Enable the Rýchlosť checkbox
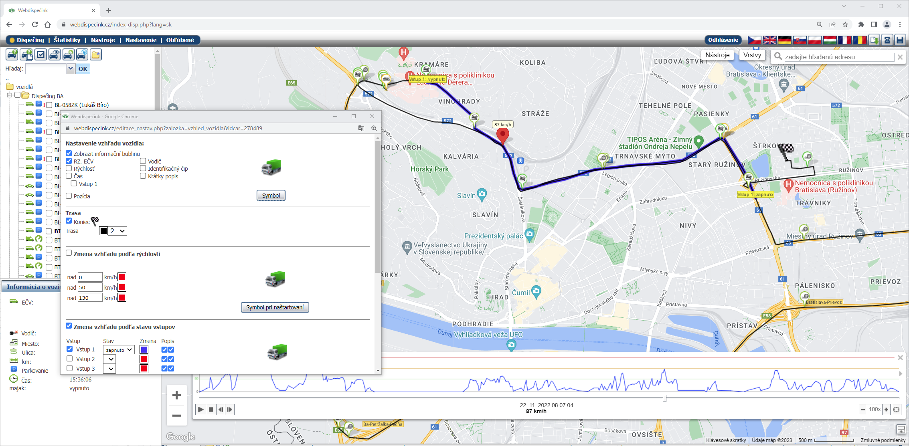The height and width of the screenshot is (446, 909). [x=69, y=169]
